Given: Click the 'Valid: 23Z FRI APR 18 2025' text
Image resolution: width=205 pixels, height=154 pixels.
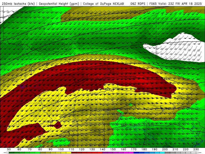Looking at the screenshot, I should [x=180, y=4].
